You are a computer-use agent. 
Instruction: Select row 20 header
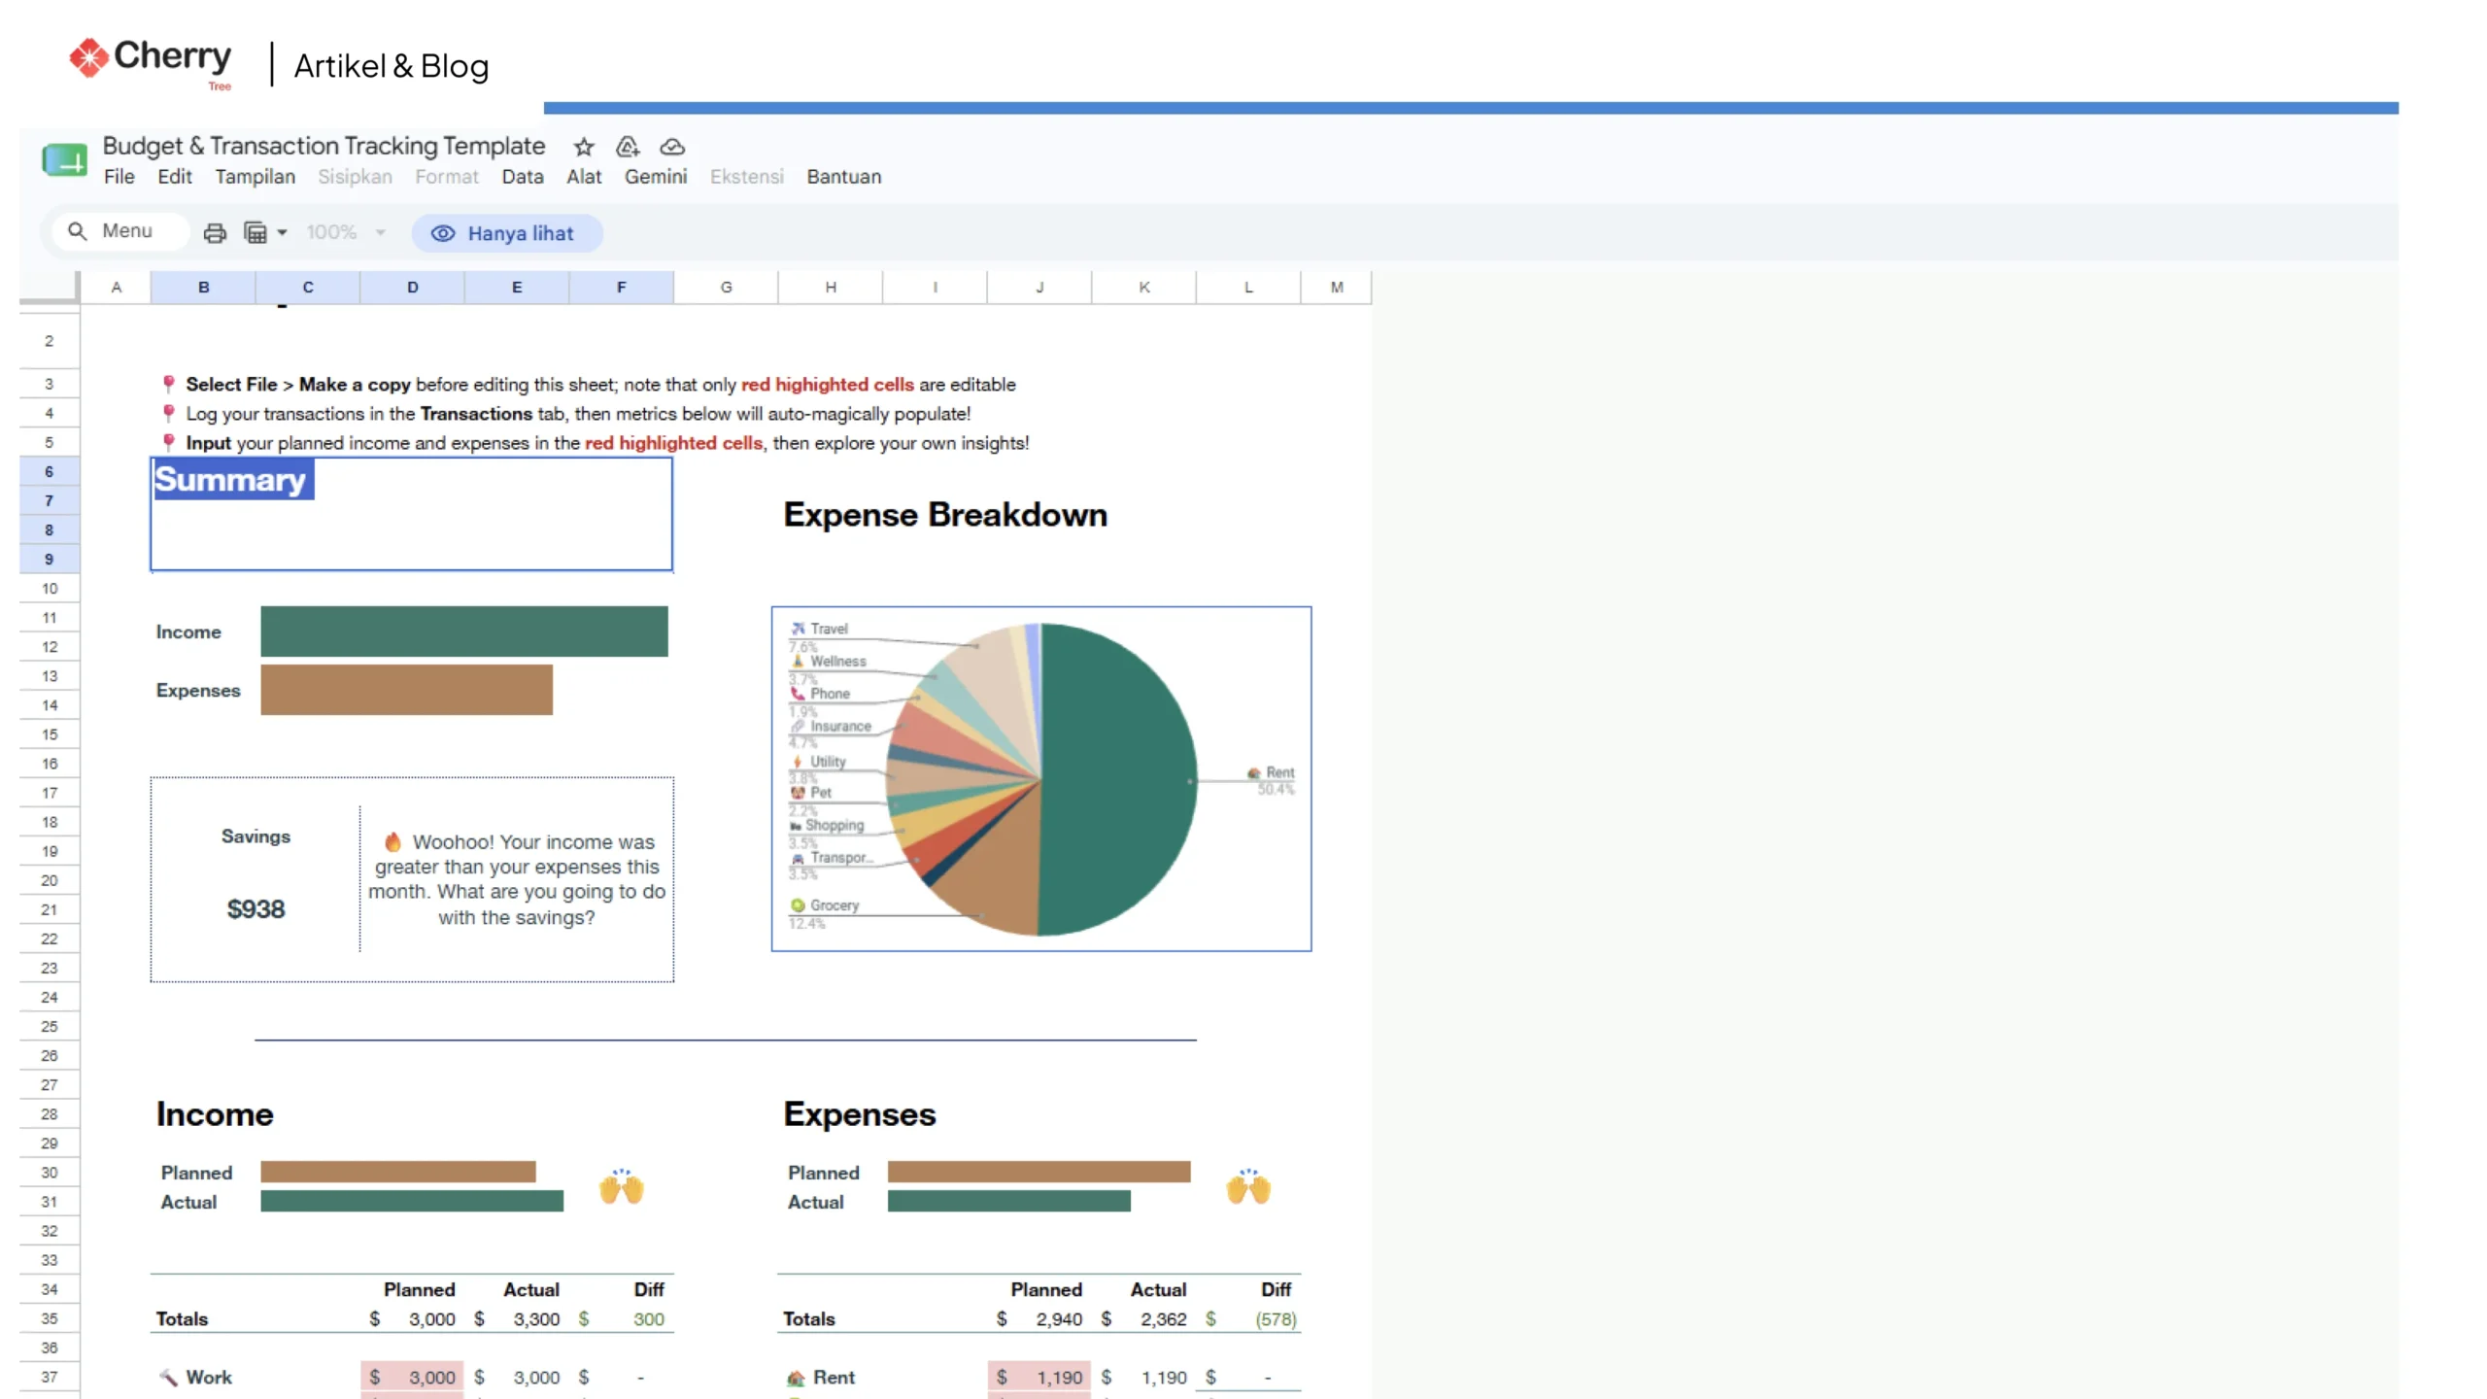click(x=49, y=881)
